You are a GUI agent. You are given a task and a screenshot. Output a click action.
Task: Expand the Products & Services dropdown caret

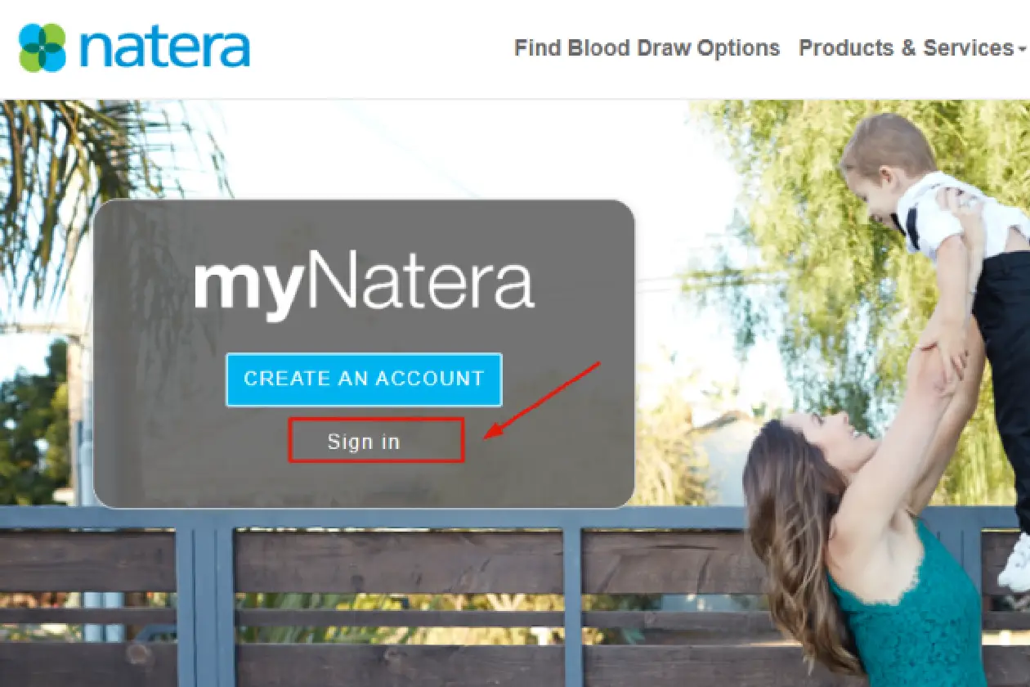[1022, 50]
